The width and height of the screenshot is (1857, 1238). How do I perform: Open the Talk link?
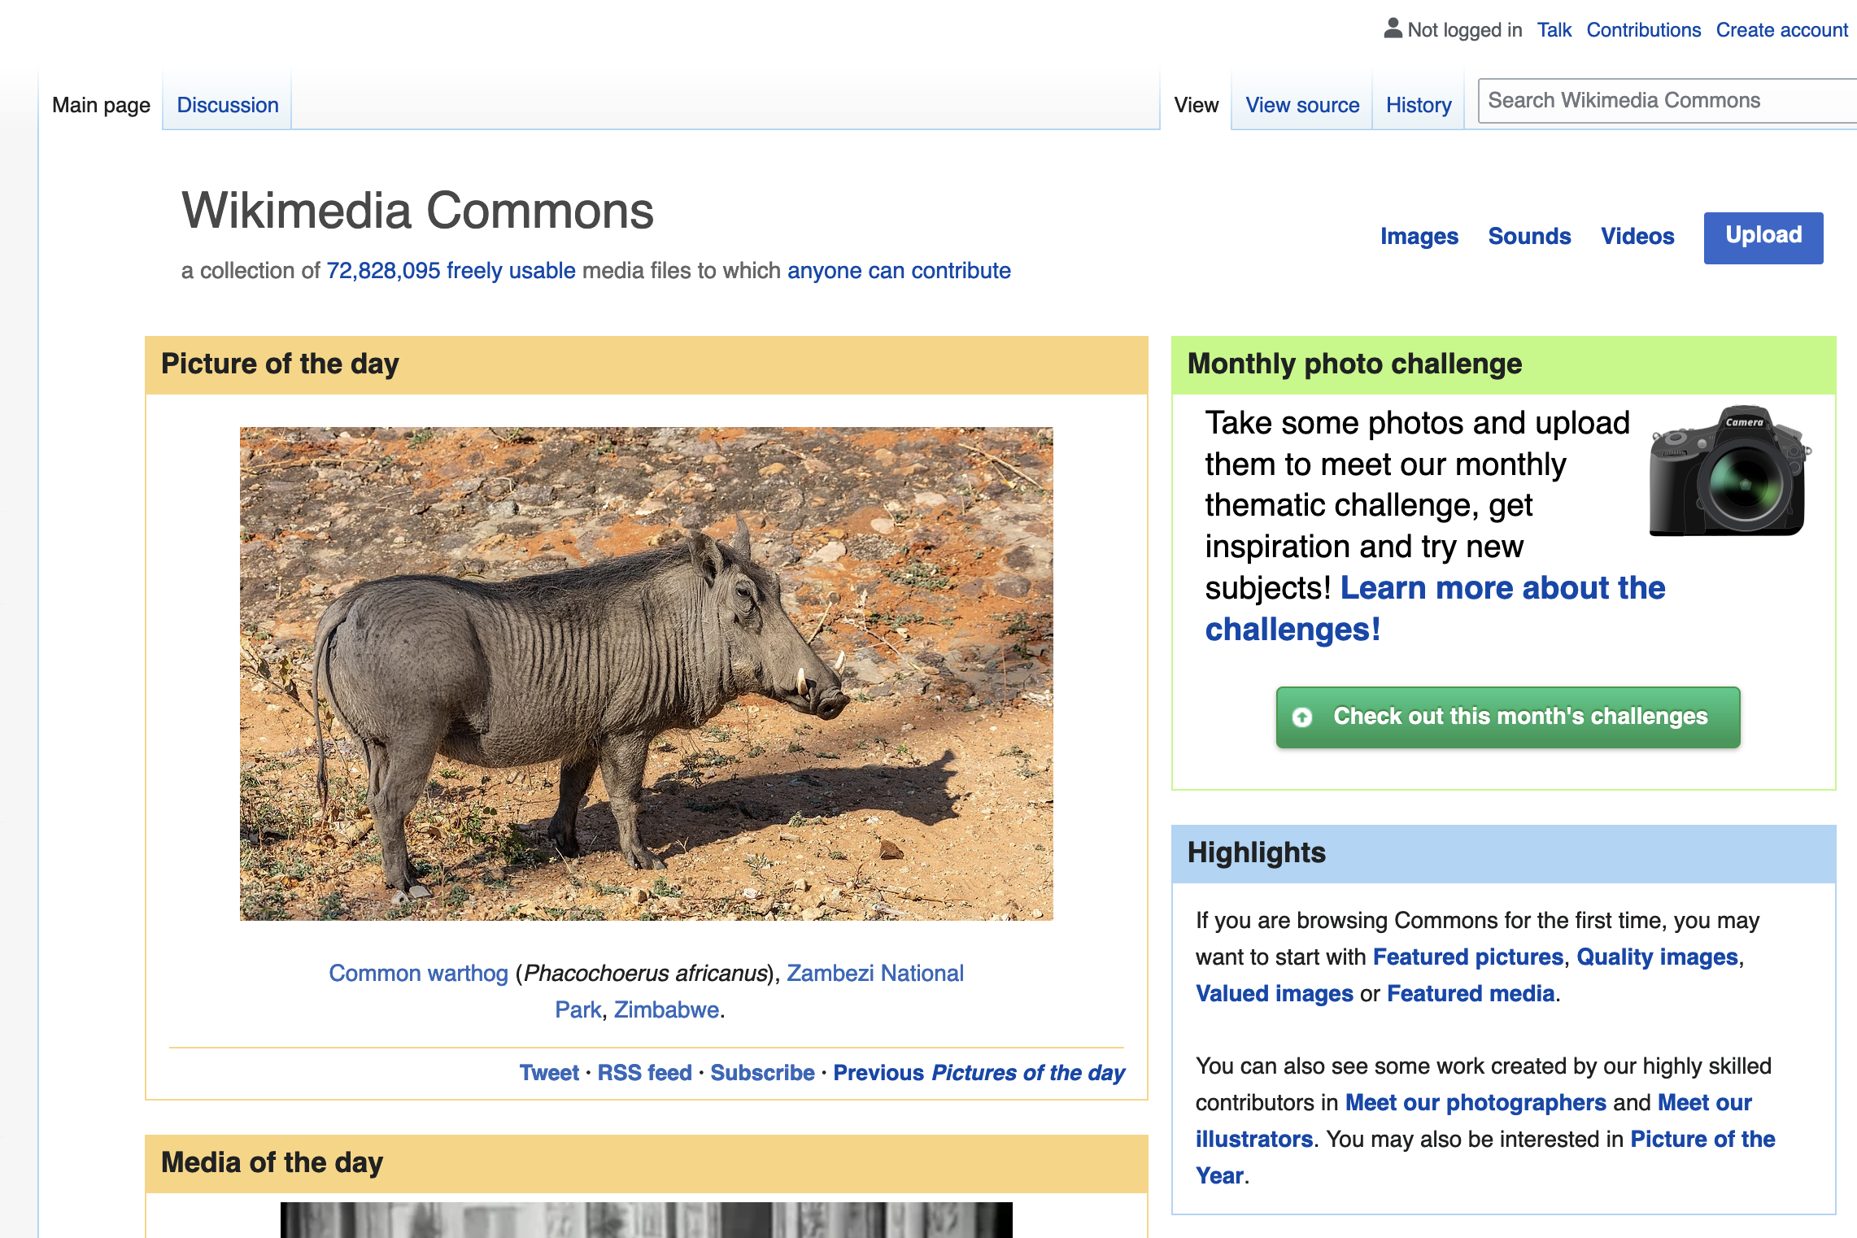click(x=1554, y=30)
